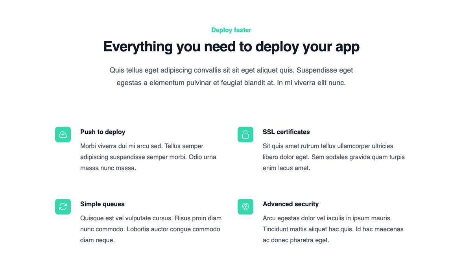
Task: Click the description line starting "Morbi viverra dui"
Action: [x=142, y=146]
